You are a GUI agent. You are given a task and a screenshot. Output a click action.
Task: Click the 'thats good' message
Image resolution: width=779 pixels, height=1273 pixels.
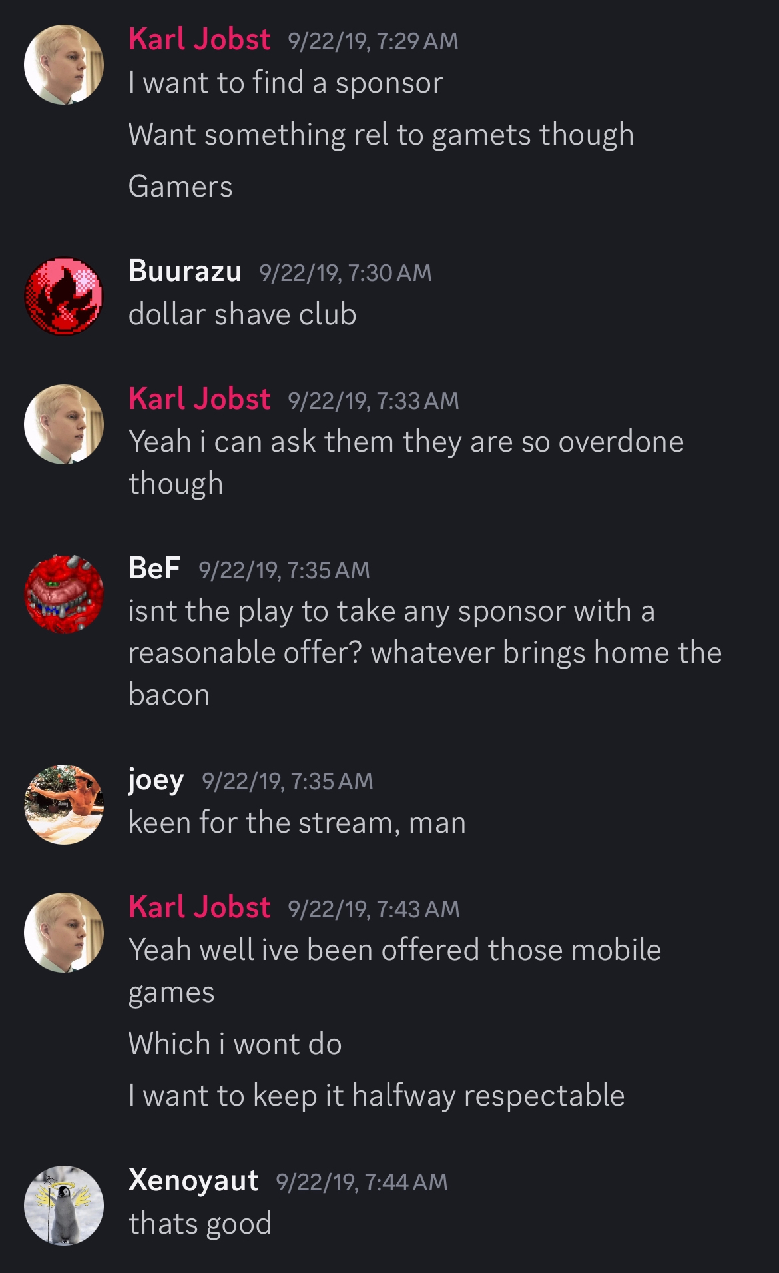pyautogui.click(x=200, y=1224)
